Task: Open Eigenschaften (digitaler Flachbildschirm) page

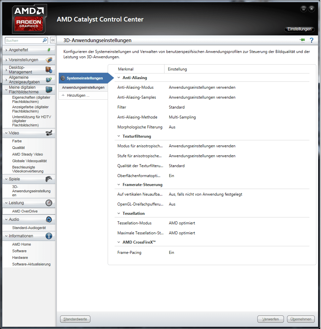Action: click(x=31, y=99)
